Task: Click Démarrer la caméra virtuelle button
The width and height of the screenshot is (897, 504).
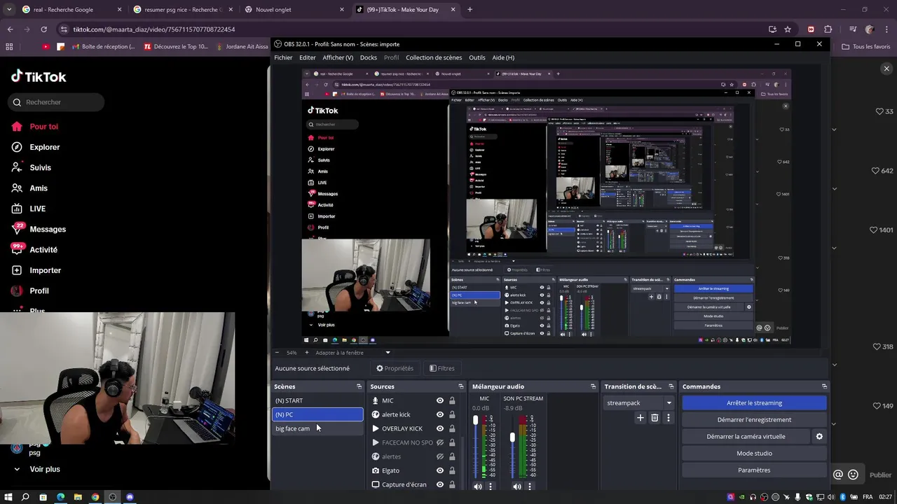Action: click(x=746, y=436)
